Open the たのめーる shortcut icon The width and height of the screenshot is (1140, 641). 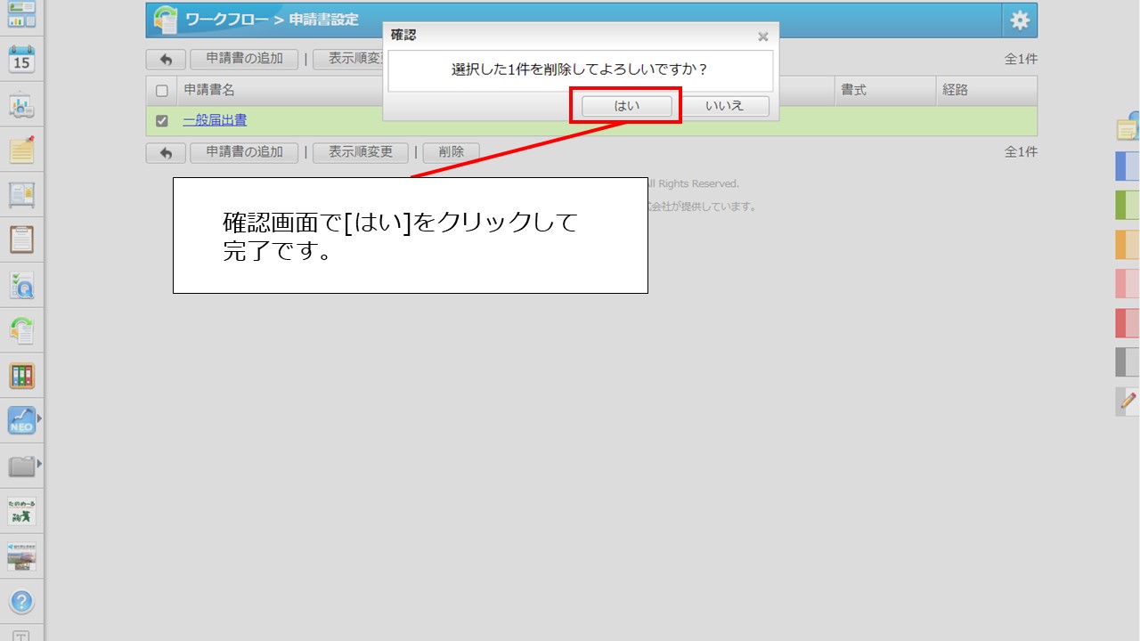21,511
